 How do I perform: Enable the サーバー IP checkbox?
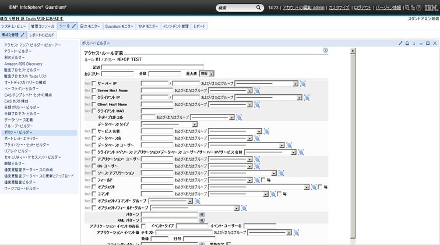[x=93, y=84]
